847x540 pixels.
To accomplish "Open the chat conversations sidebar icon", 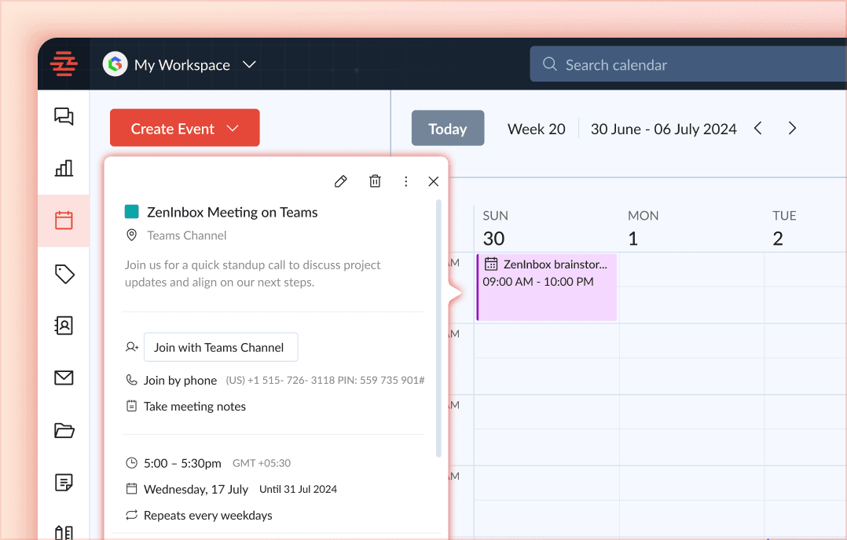I will 64,116.
